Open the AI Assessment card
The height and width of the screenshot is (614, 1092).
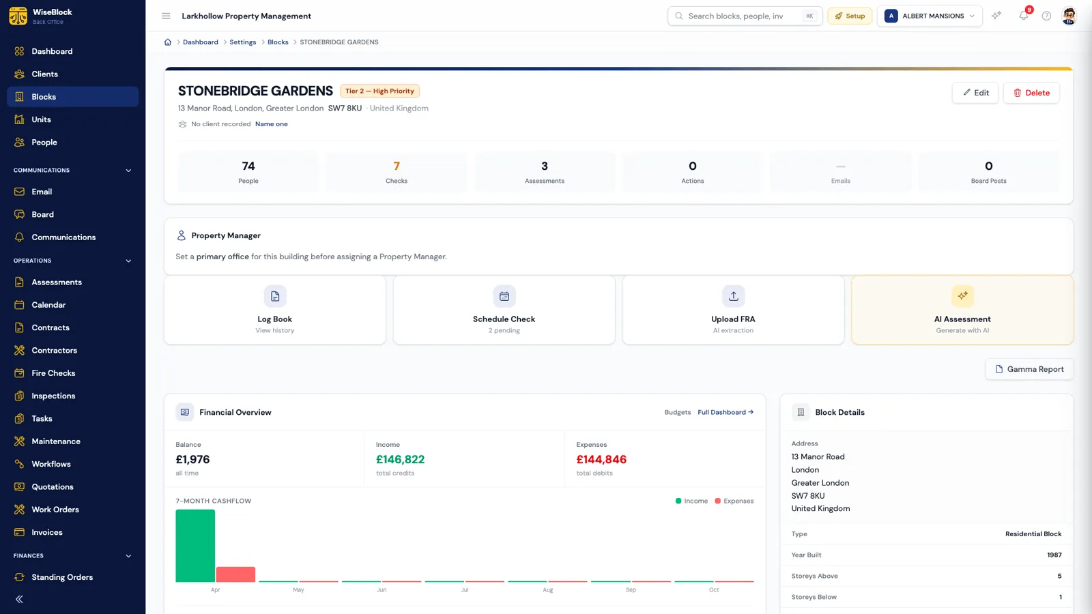962,310
